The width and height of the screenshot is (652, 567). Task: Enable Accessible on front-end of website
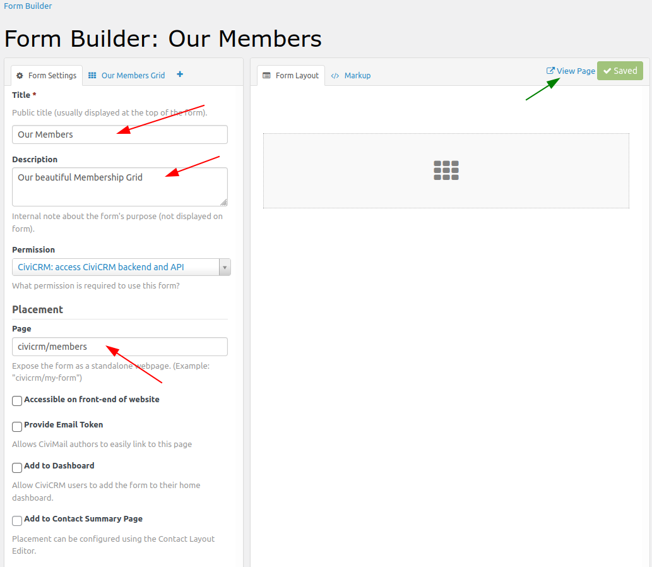coord(17,401)
